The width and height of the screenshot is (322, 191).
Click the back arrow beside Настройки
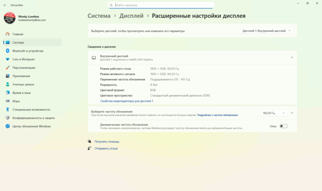tap(5, 5)
